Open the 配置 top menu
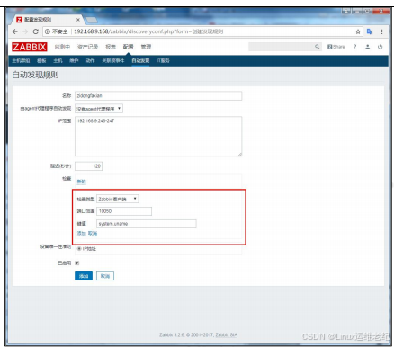Viewport: 394px width, 347px height. coord(129,47)
